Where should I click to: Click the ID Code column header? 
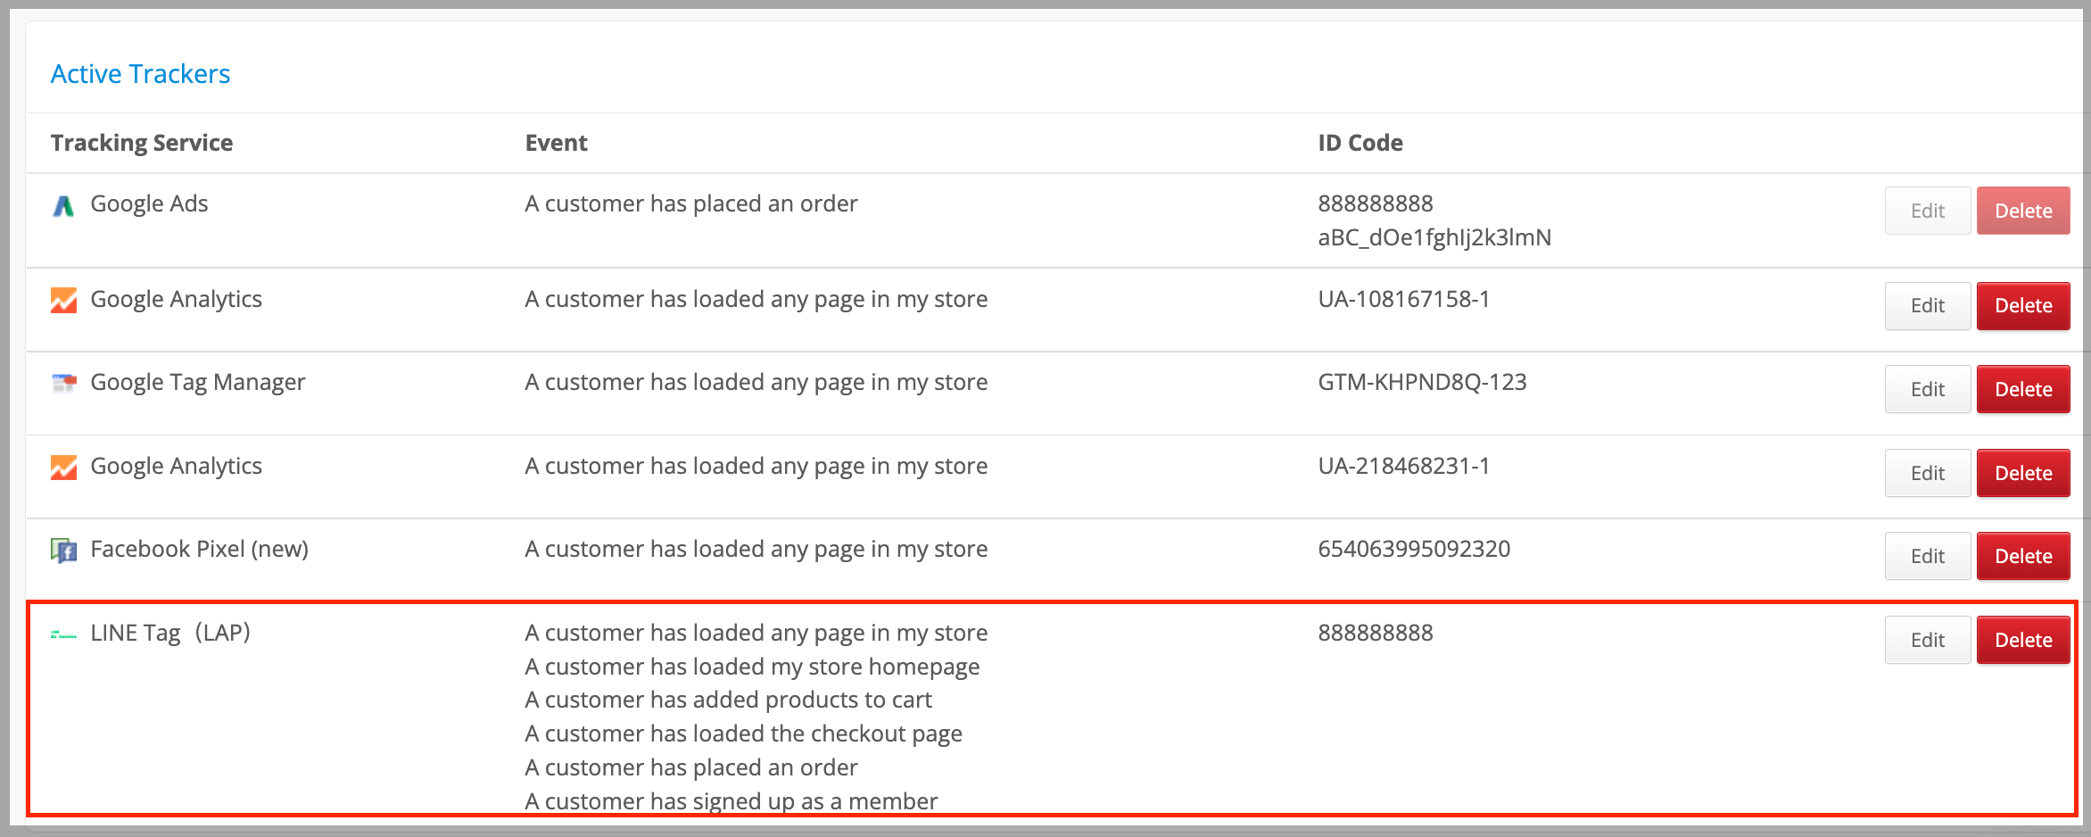tap(1360, 143)
